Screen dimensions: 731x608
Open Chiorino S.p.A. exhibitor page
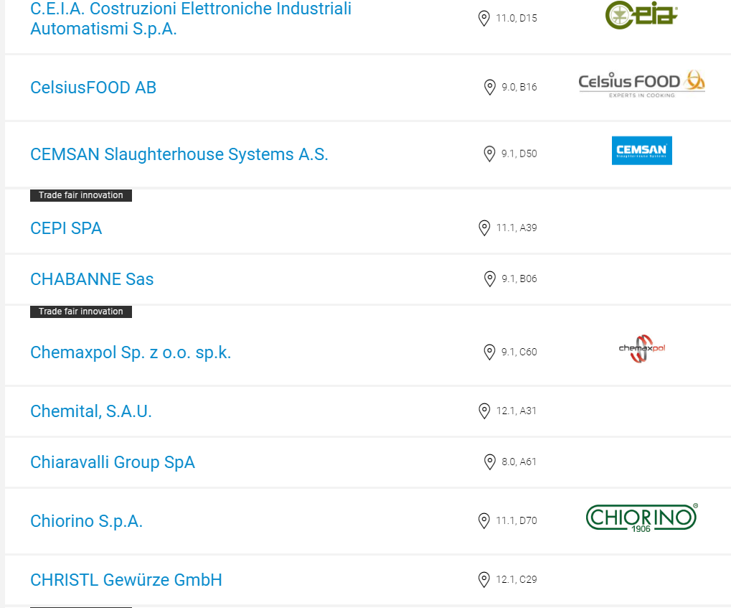click(x=86, y=521)
